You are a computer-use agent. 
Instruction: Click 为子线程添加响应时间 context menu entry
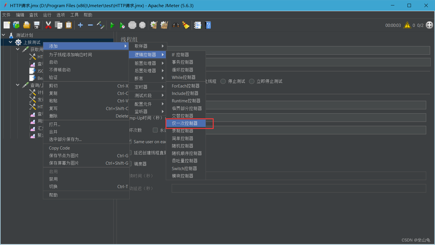86,55
